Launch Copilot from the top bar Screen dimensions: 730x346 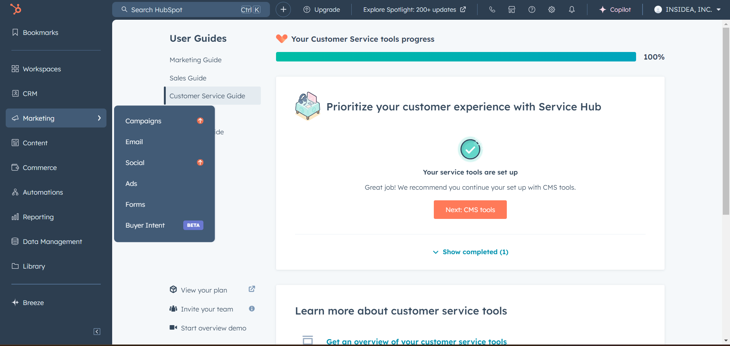[x=615, y=9]
